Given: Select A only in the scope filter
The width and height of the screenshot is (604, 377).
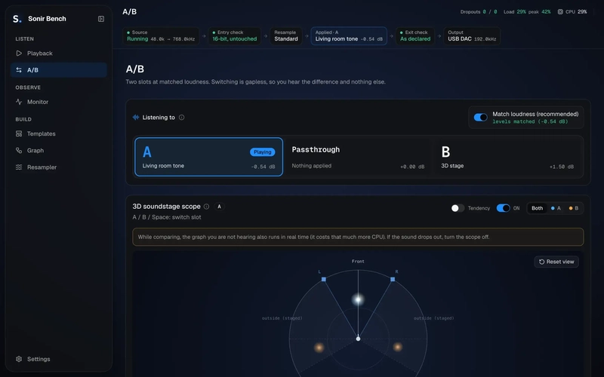Looking at the screenshot, I should pyautogui.click(x=556, y=208).
